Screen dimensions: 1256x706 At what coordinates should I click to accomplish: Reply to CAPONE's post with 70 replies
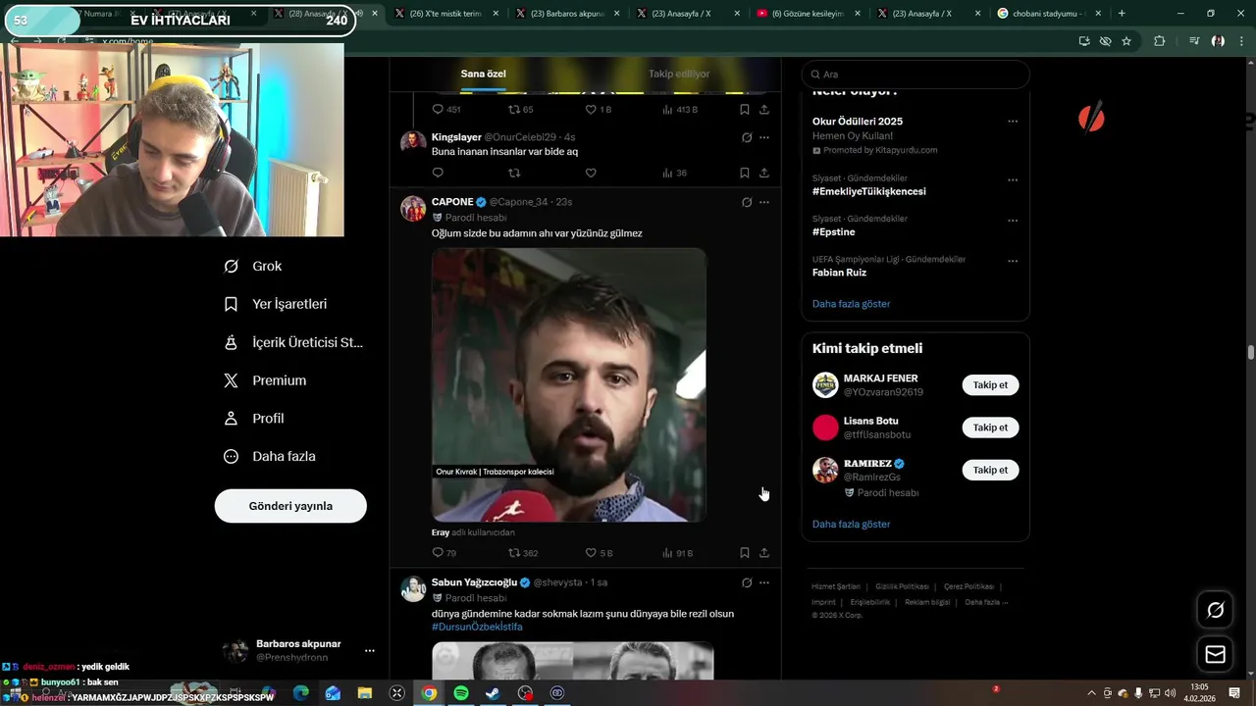click(x=445, y=553)
